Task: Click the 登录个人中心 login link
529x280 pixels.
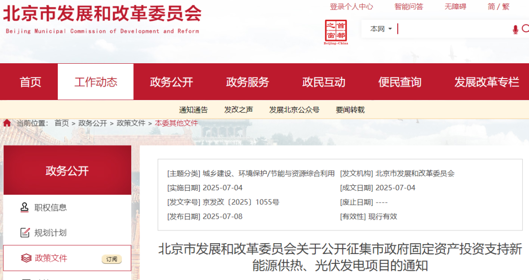Action: 351,6
